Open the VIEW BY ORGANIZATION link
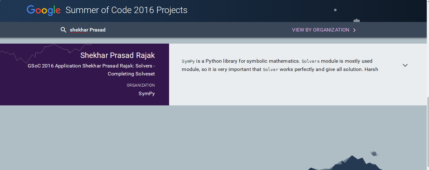429x170 pixels. 321,30
